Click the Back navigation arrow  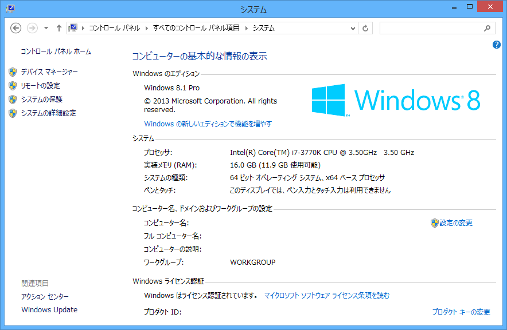pos(15,29)
